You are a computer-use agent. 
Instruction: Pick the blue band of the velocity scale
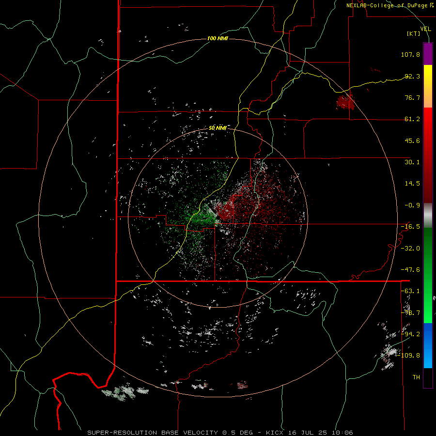[x=428, y=345]
